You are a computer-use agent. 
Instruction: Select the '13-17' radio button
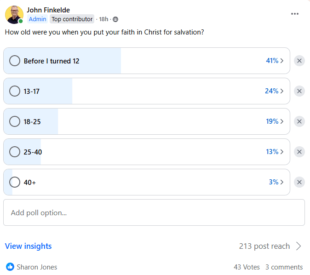click(15, 91)
